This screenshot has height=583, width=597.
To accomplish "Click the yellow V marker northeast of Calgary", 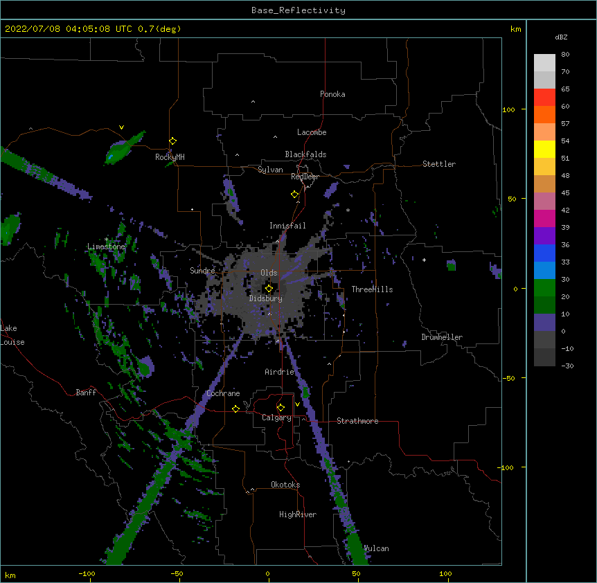I will click(297, 404).
